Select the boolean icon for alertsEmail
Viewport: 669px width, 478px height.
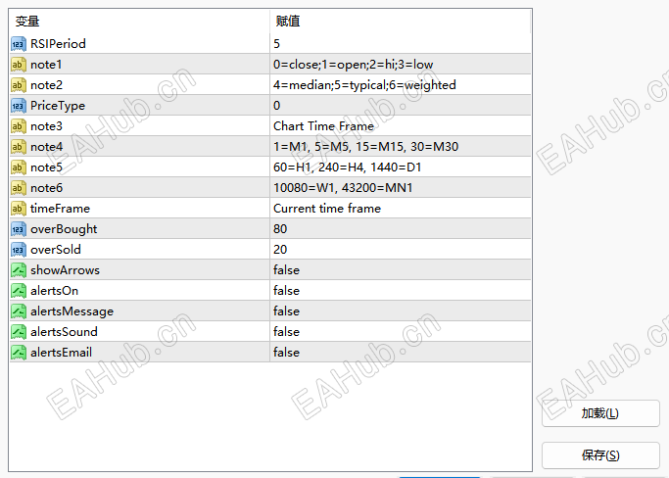pyautogui.click(x=19, y=353)
